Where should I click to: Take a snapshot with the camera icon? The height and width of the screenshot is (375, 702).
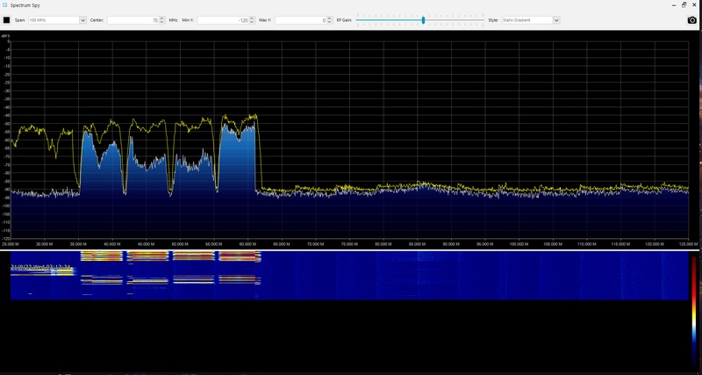tap(692, 20)
